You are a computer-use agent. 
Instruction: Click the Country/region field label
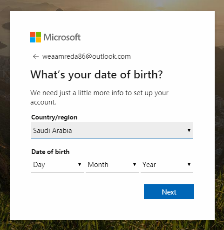pyautogui.click(x=54, y=118)
